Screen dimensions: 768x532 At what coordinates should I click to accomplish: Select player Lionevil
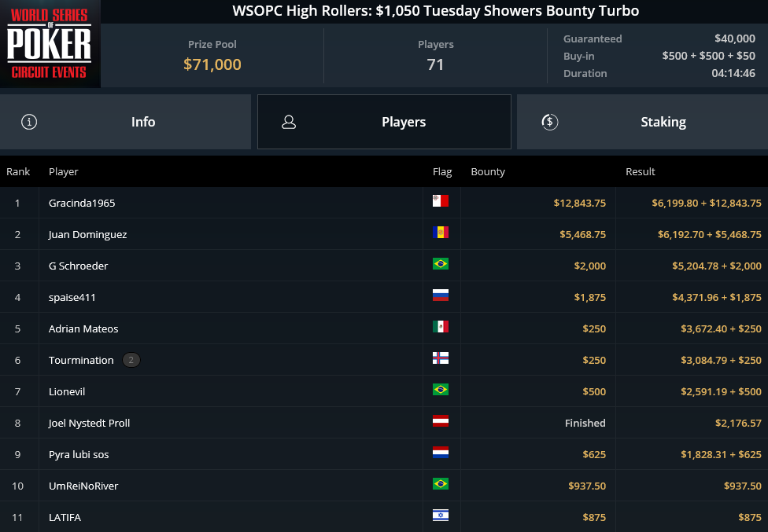point(67,391)
